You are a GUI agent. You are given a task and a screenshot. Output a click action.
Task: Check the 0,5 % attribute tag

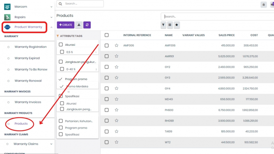pyautogui.click(x=62, y=52)
